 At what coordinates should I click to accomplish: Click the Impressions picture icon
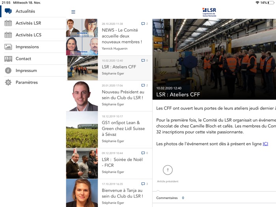pyautogui.click(x=8, y=47)
